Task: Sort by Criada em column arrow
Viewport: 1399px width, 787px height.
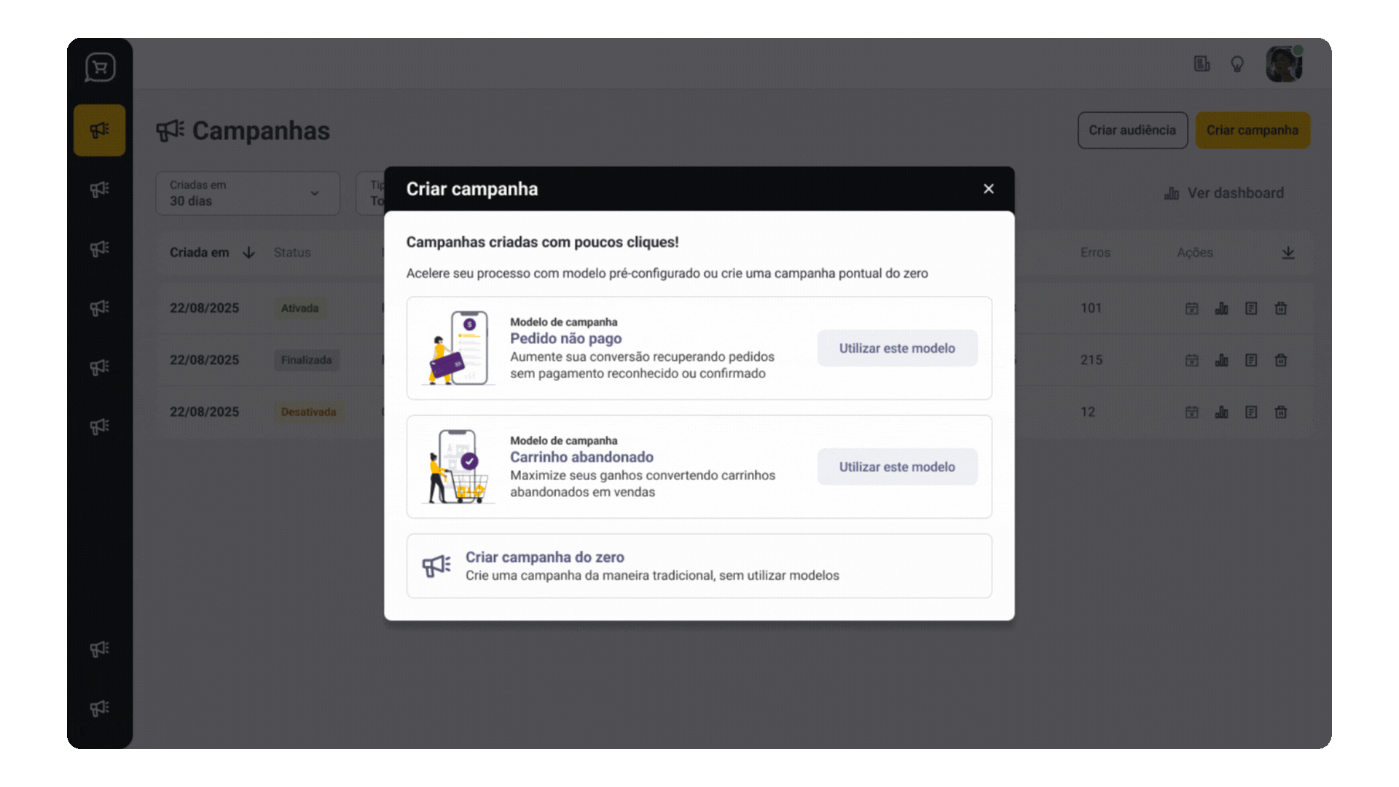Action: 248,253
